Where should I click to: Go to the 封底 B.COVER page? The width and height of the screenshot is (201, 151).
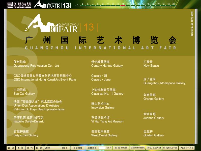tap(154, 148)
